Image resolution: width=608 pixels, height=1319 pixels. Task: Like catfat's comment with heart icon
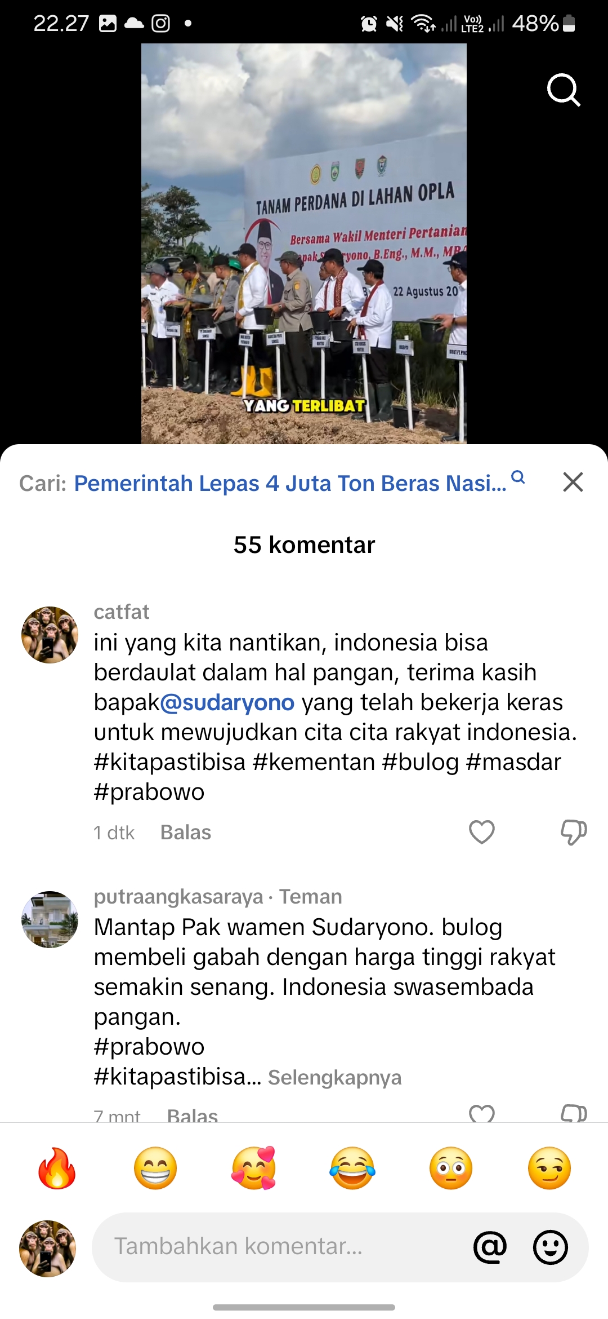[x=482, y=831]
